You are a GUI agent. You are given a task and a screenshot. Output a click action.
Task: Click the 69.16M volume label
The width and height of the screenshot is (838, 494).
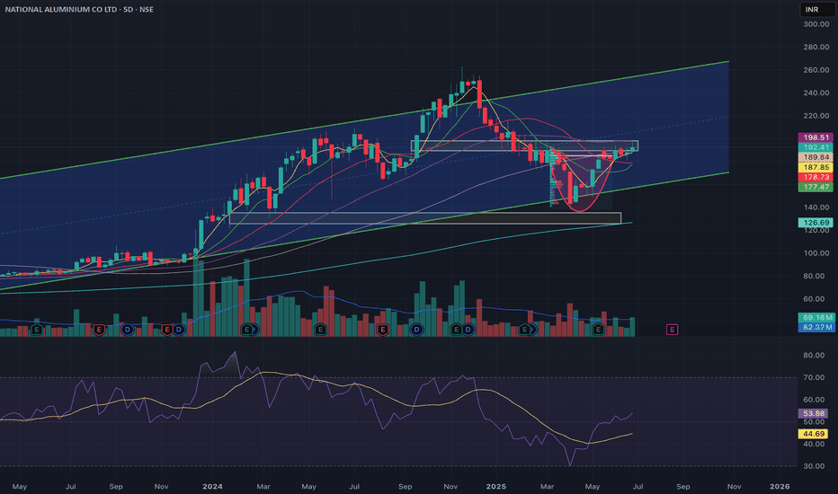pos(816,317)
